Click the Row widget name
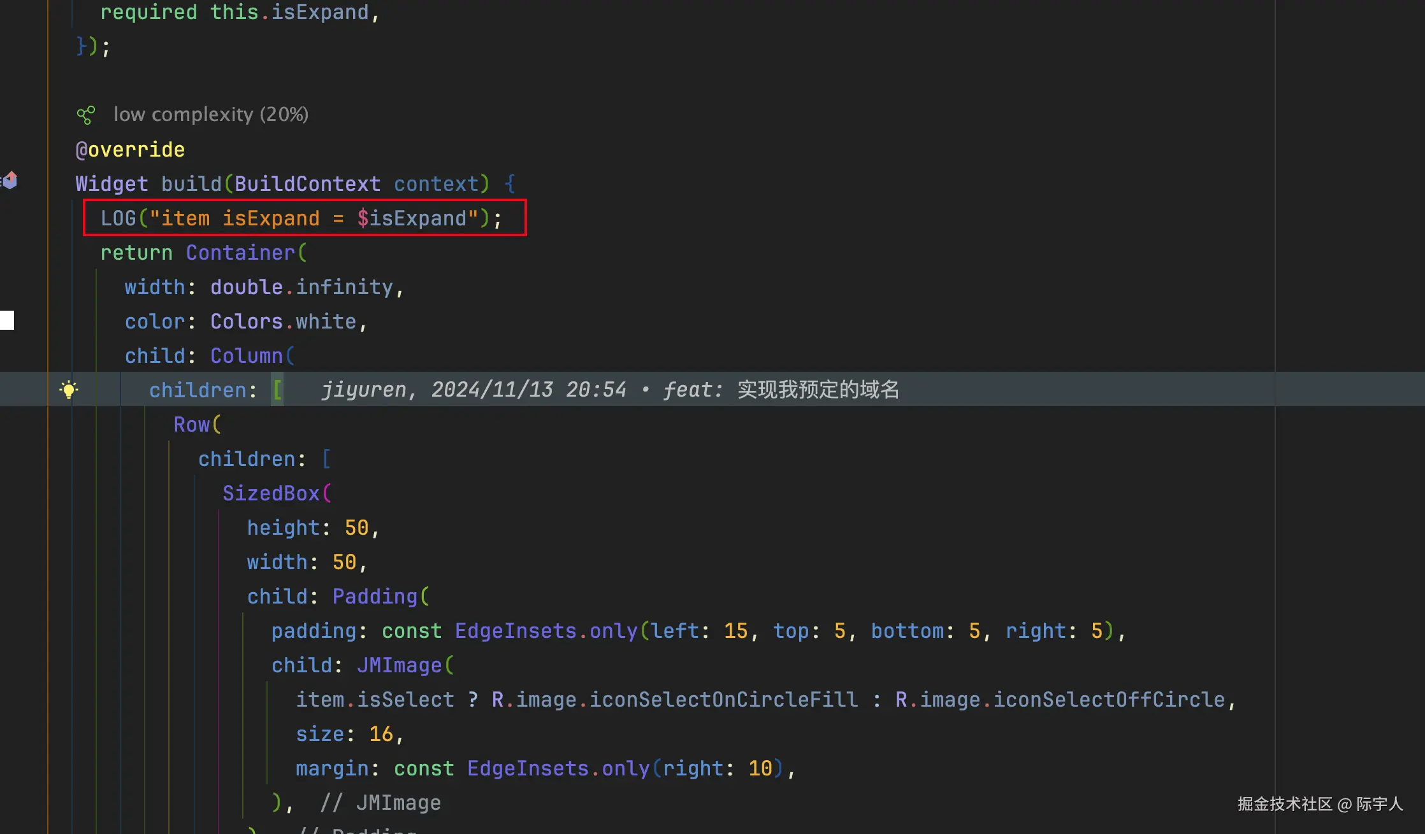Image resolution: width=1425 pixels, height=834 pixels. point(191,425)
